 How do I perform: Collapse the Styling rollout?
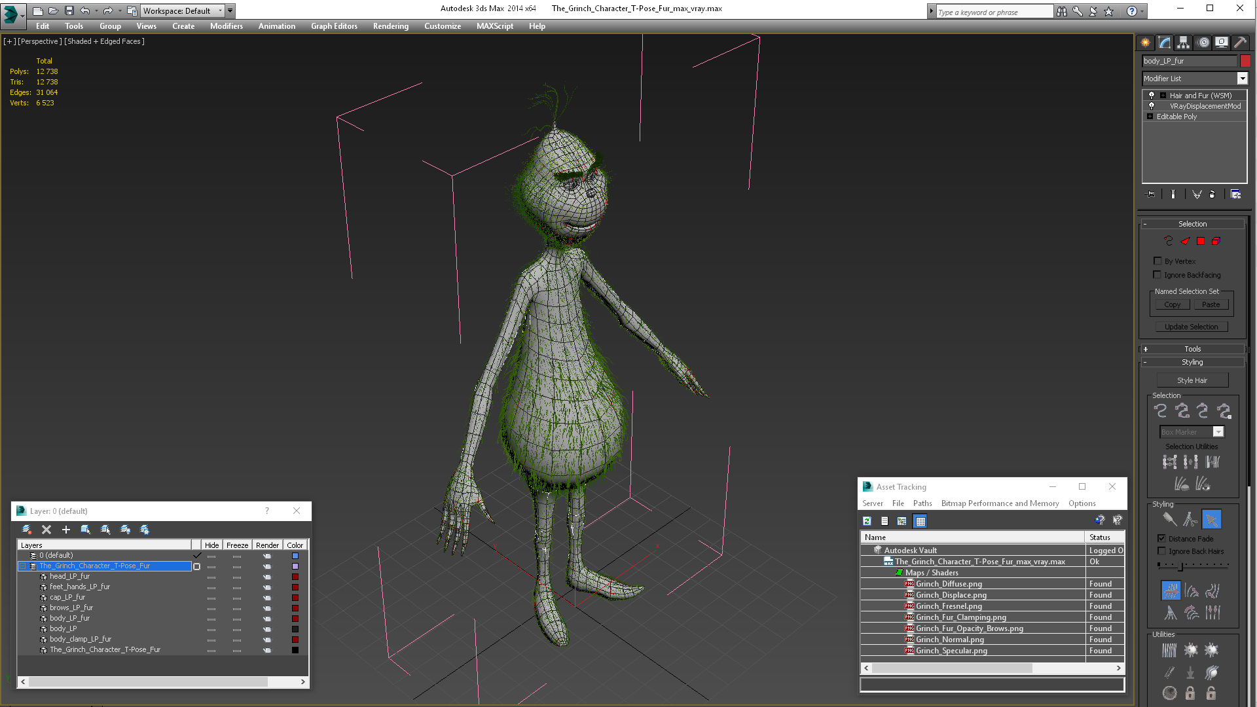point(1192,362)
